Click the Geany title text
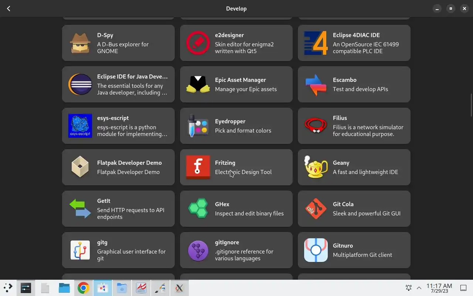473x296 pixels. point(341,163)
